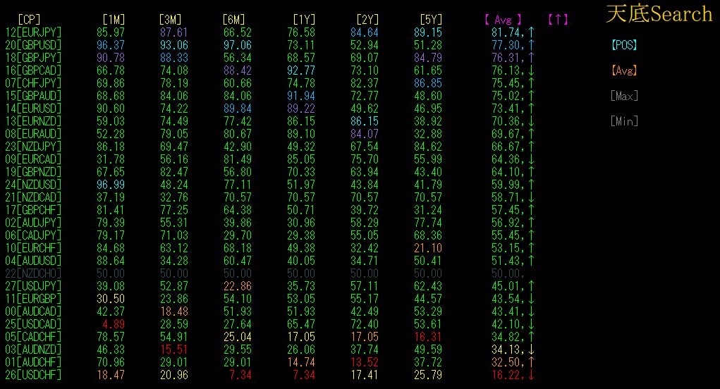Click the orange 21.10 5Y value for EURCHF
Image resolution: width=720 pixels, height=389 pixels.
(x=428, y=248)
